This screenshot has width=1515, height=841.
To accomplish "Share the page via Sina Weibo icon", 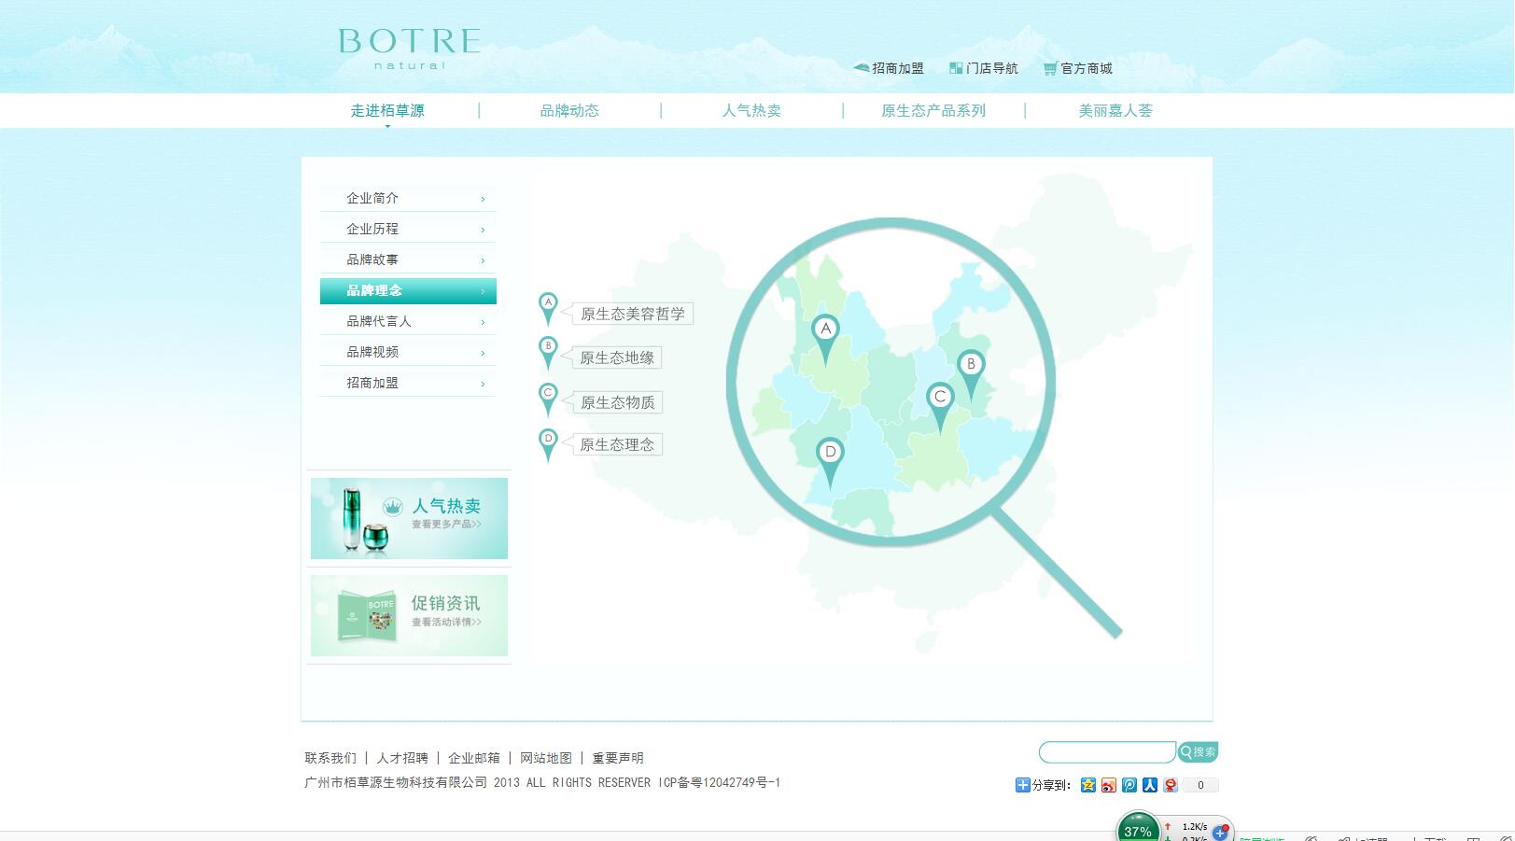I will coord(1108,785).
